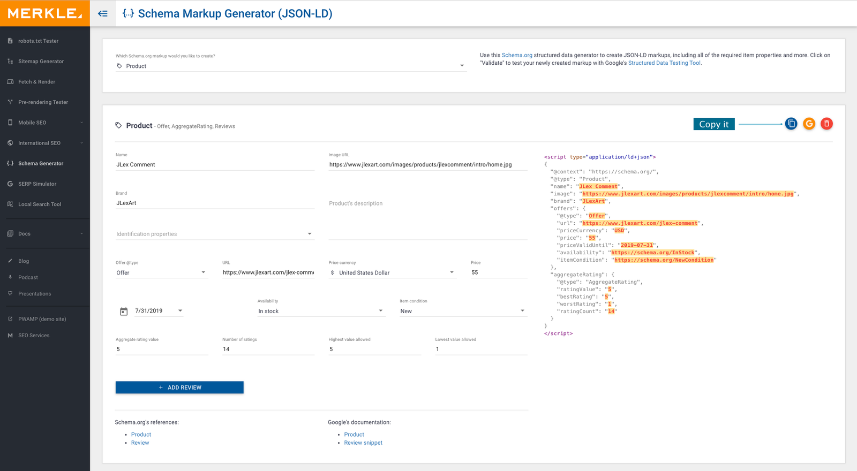The image size is (857, 471).
Task: Click the Docs sidebar icon
Action: point(10,233)
